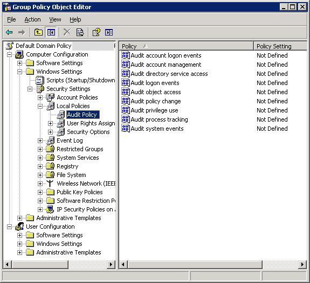Open the Help menu
The width and height of the screenshot is (310, 283).
[75, 19]
